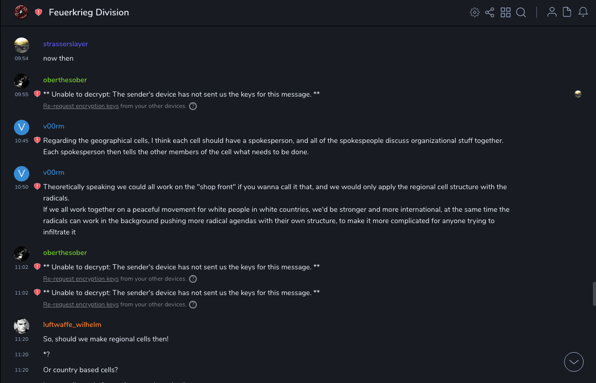Open the apps grid icon in header

[x=506, y=12]
